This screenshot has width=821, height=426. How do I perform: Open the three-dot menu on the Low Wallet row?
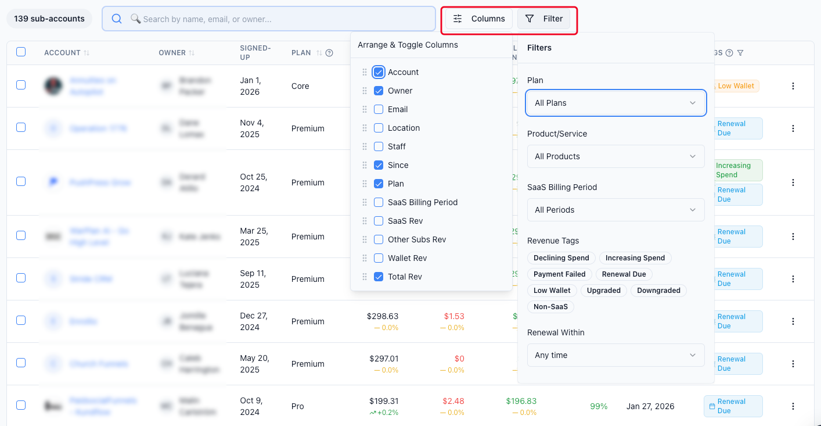click(x=793, y=86)
